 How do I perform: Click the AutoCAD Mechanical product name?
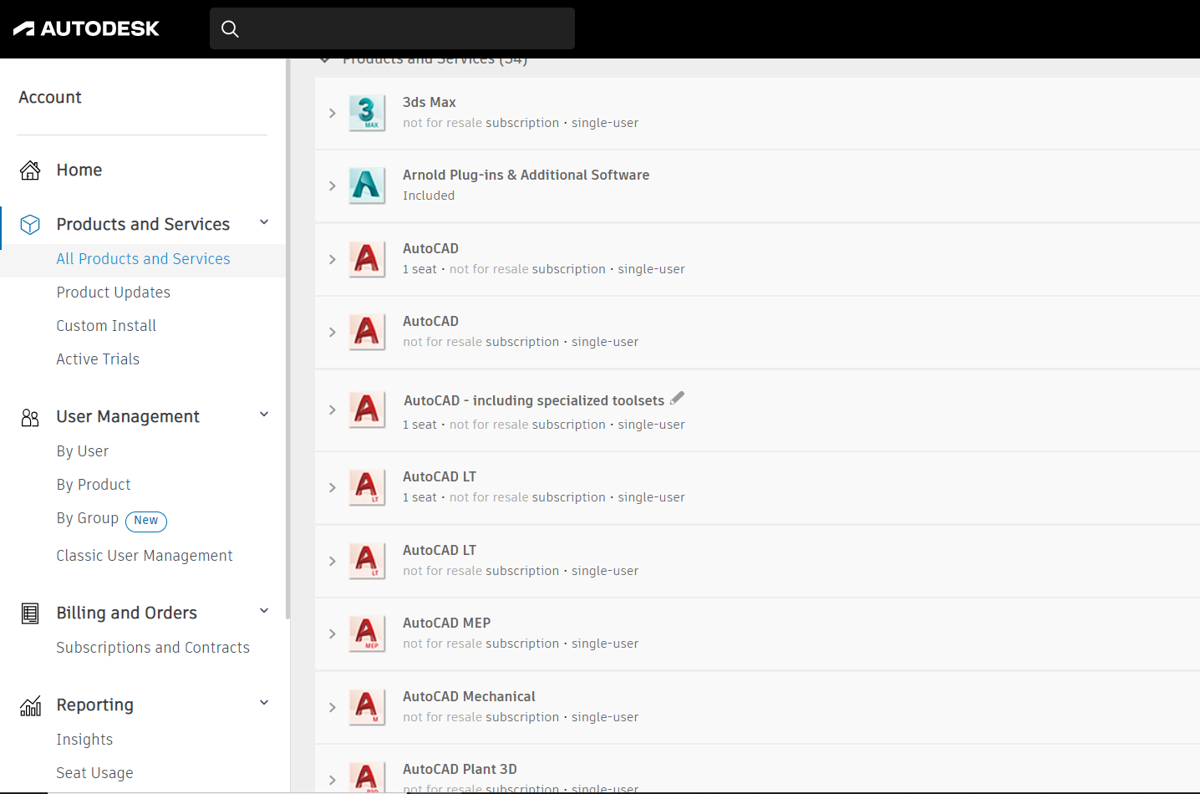[x=469, y=696]
